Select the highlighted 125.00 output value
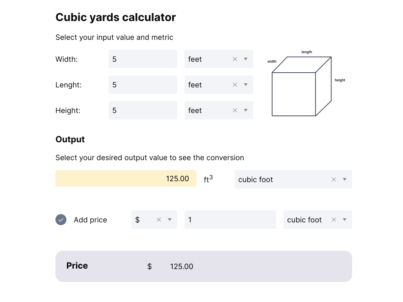The image size is (403, 302). (125, 178)
